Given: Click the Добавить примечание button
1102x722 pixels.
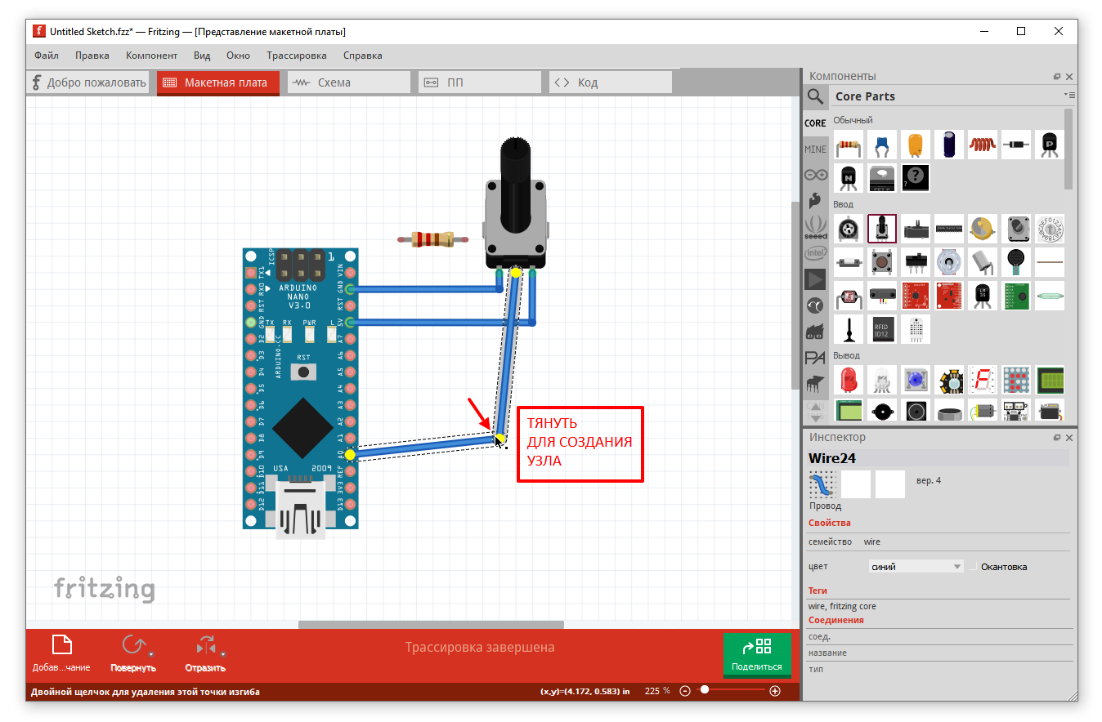Looking at the screenshot, I should [x=61, y=653].
